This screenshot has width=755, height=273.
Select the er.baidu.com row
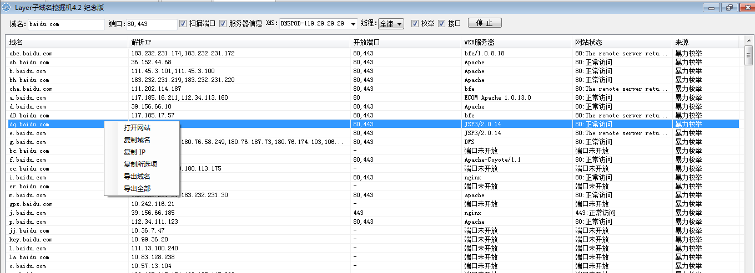click(373, 186)
